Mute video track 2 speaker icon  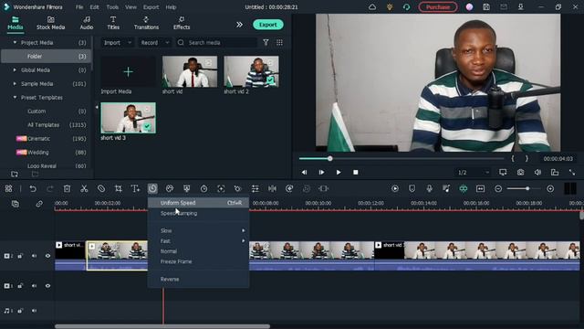[x=34, y=256]
